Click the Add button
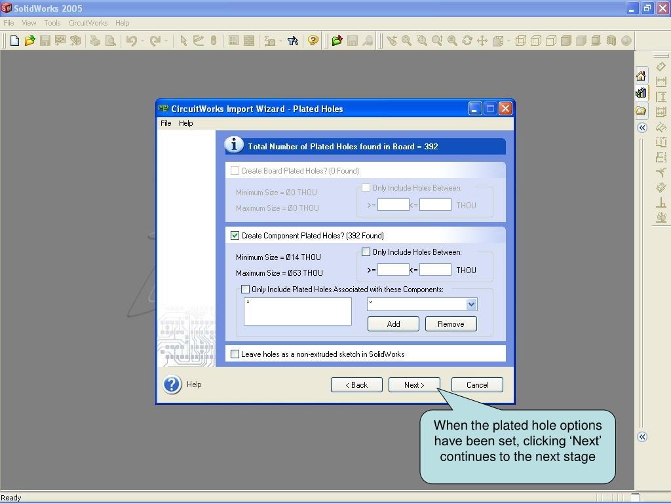Image resolution: width=671 pixels, height=503 pixels. point(393,324)
